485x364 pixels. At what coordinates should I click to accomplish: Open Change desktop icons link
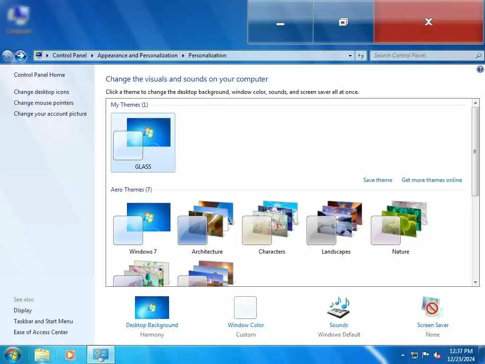click(x=42, y=92)
